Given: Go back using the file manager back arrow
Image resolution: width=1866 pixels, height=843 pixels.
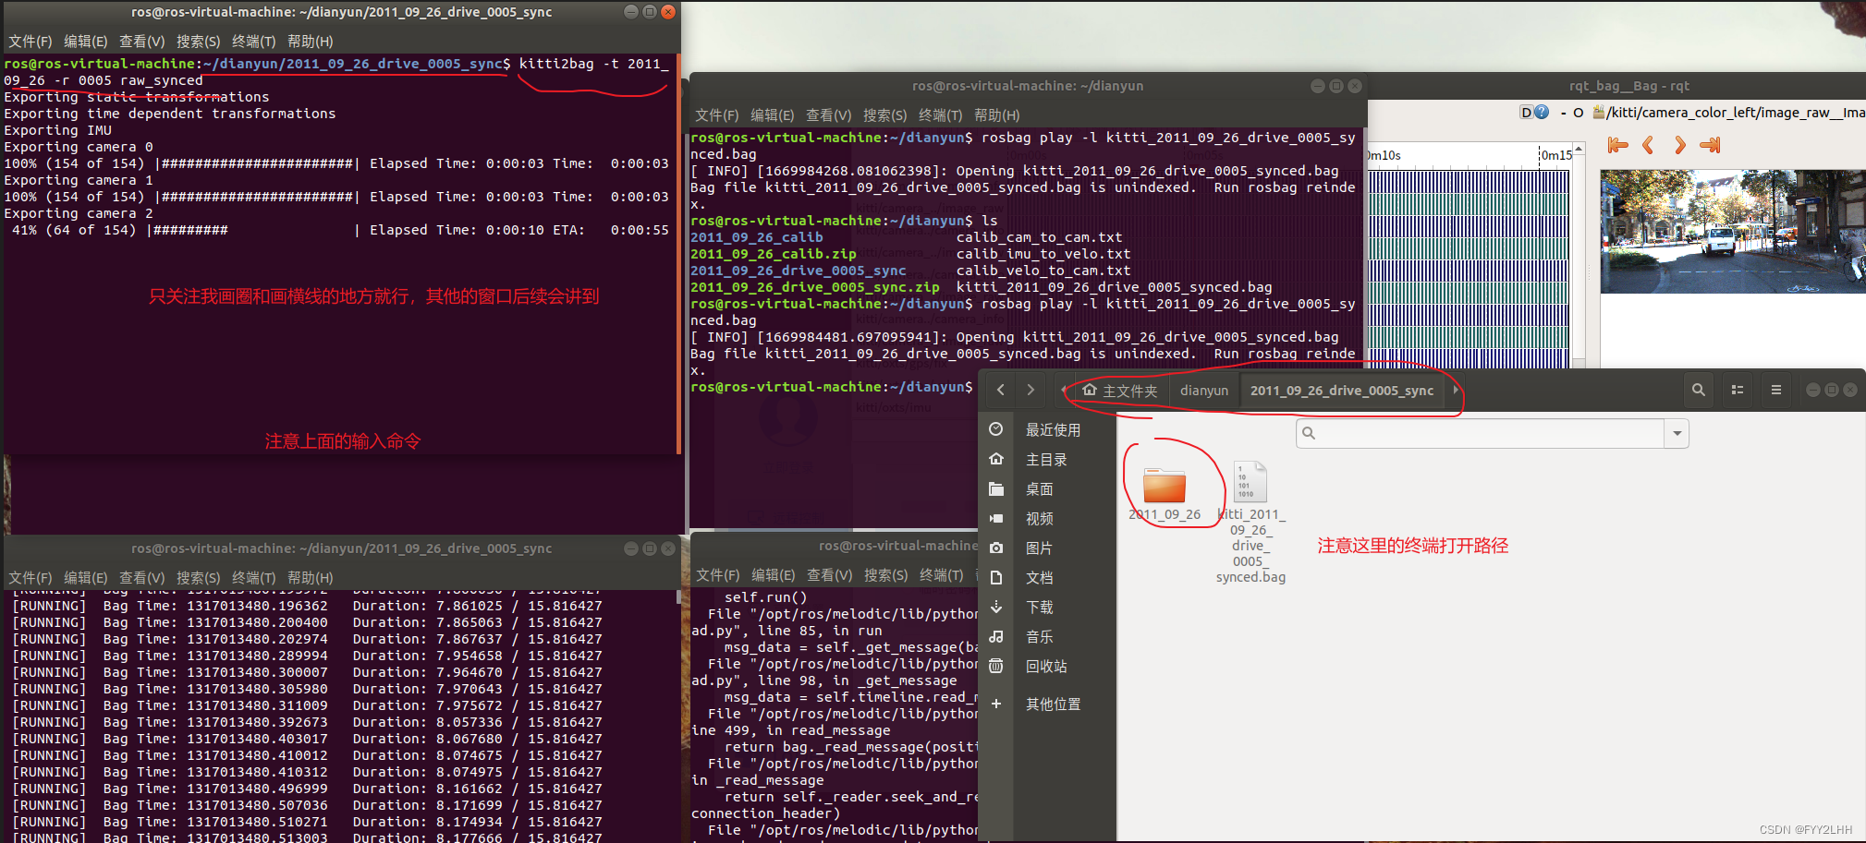Looking at the screenshot, I should [x=1000, y=390].
